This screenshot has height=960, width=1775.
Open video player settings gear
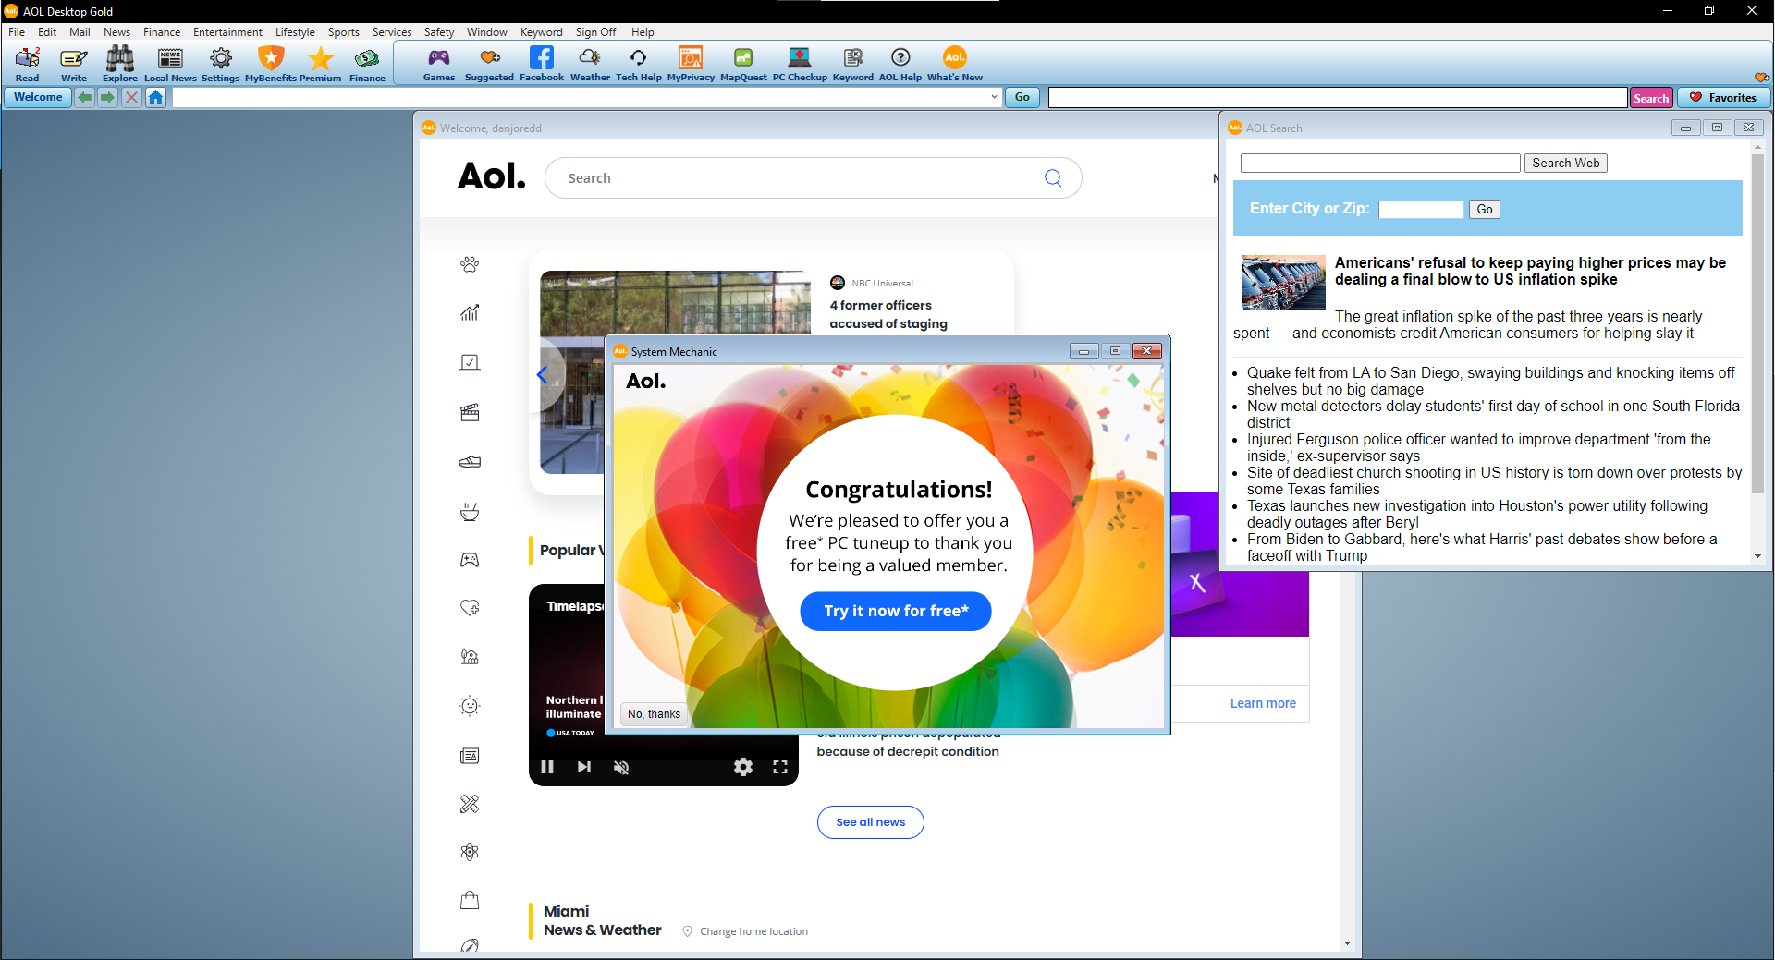pyautogui.click(x=742, y=767)
